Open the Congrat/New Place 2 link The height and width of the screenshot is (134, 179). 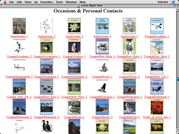(74, 97)
